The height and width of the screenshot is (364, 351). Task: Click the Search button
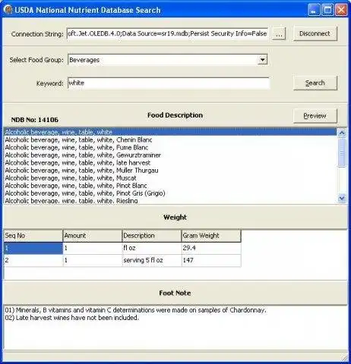(x=315, y=83)
